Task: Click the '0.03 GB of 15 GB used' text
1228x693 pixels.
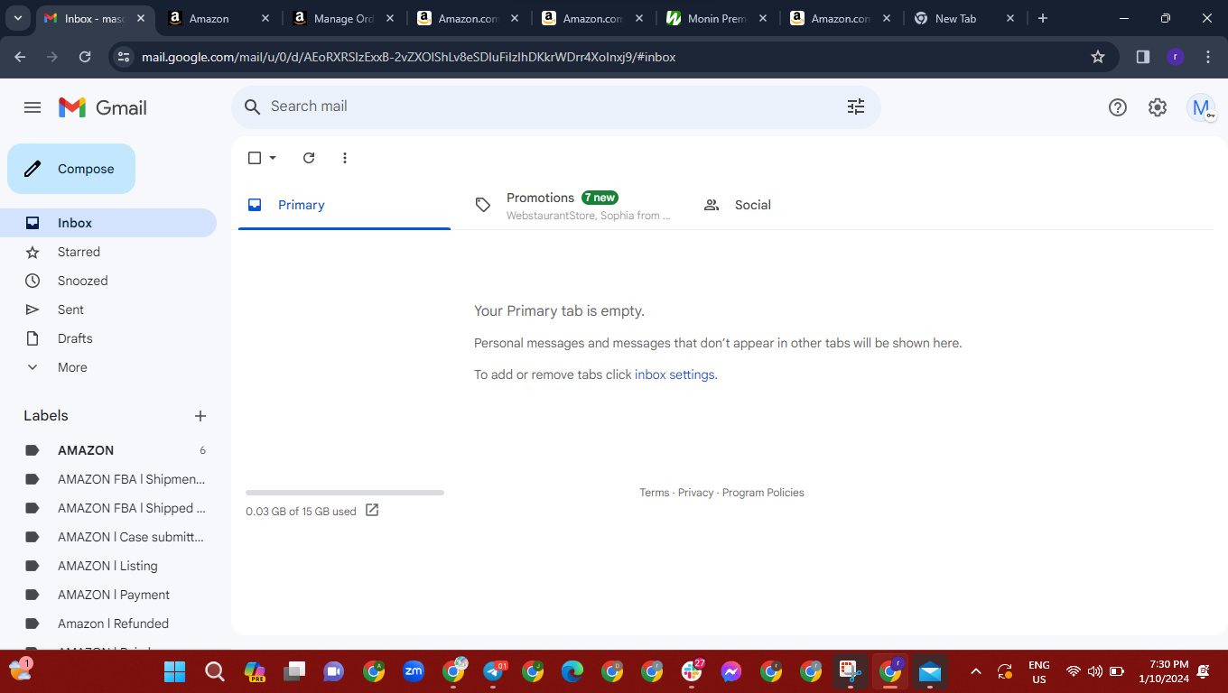Action: 301,512
